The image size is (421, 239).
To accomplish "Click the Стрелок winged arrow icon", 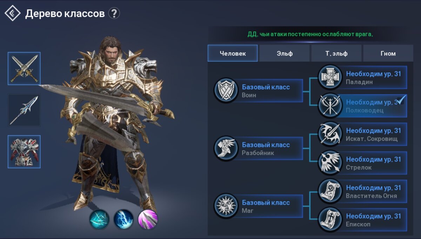I will [330, 163].
